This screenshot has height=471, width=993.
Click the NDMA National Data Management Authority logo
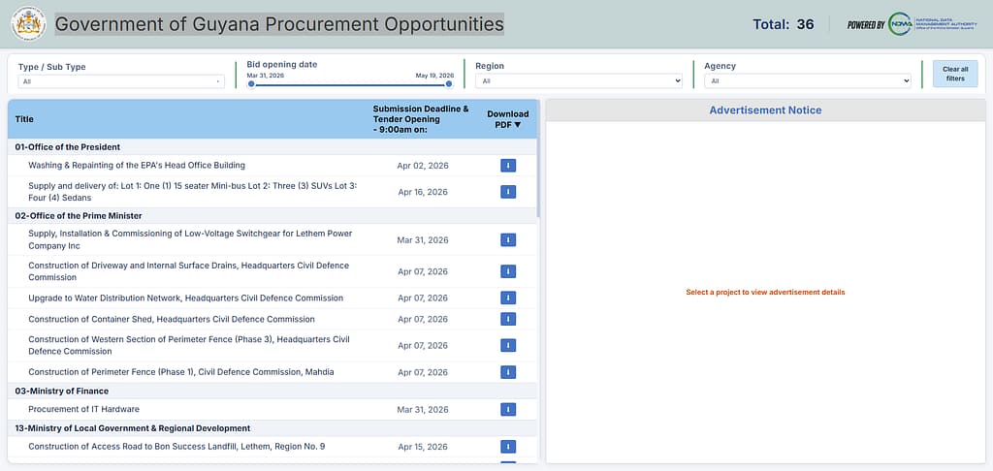pos(932,24)
